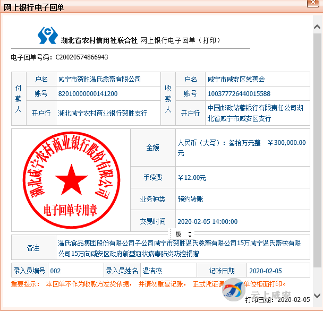Click the 业务种类 label cell
The height and width of the screenshot is (312, 323).
pyautogui.click(x=153, y=199)
